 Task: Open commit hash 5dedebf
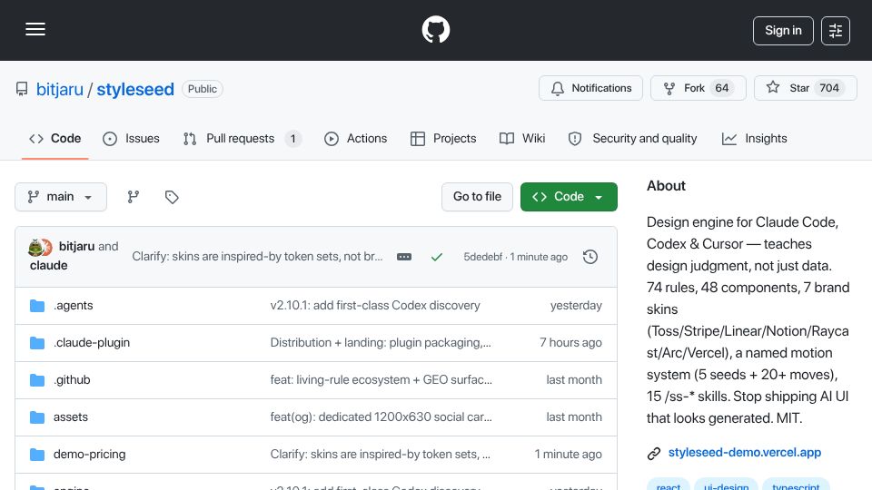tap(482, 257)
